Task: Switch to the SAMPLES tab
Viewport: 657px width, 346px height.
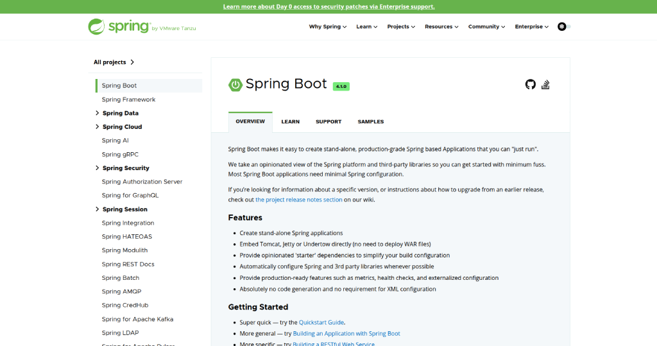Action: 370,121
